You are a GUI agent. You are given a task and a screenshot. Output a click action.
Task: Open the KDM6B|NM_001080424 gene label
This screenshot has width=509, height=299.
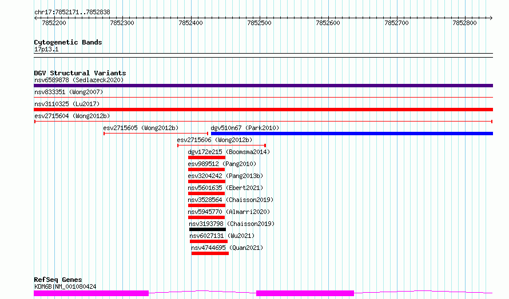click(65, 286)
